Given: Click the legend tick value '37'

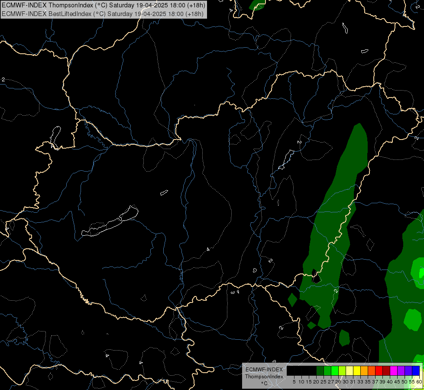Looking at the screenshot, I should (x=375, y=382).
